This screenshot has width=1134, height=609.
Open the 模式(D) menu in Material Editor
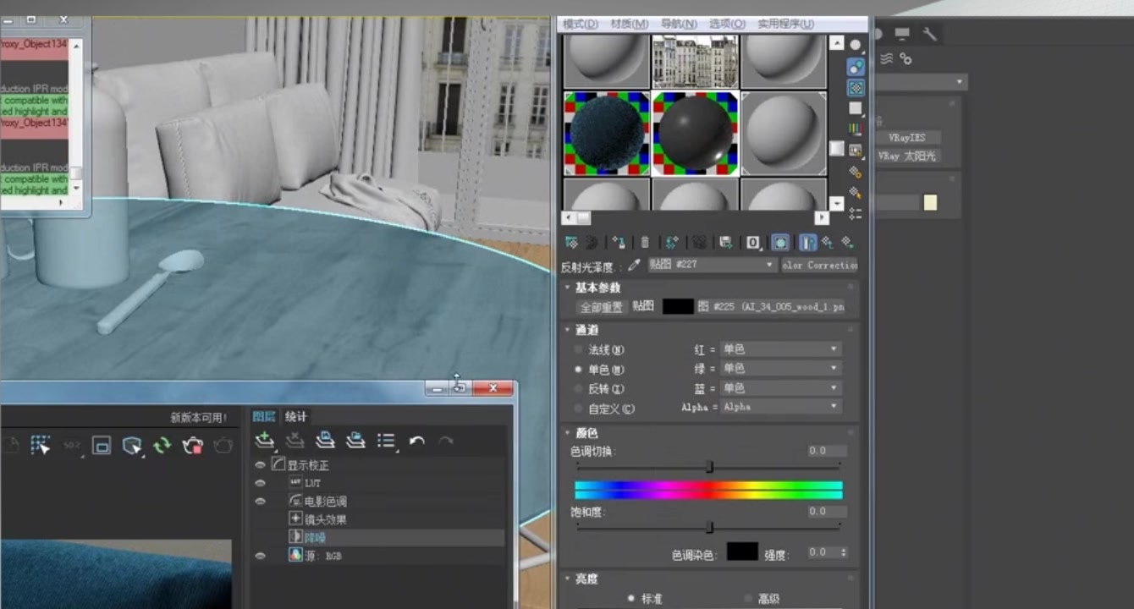(x=581, y=24)
